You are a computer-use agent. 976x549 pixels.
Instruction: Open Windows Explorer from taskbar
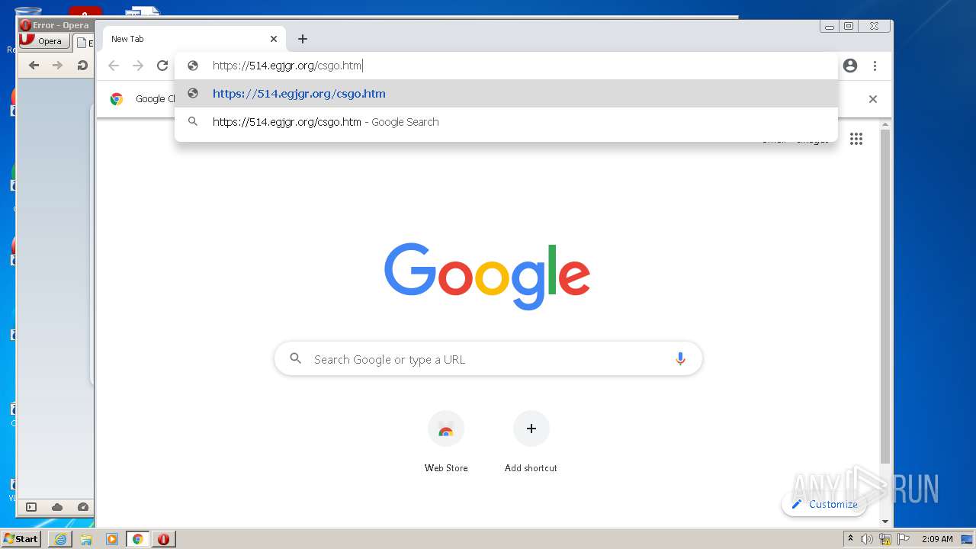(86, 539)
